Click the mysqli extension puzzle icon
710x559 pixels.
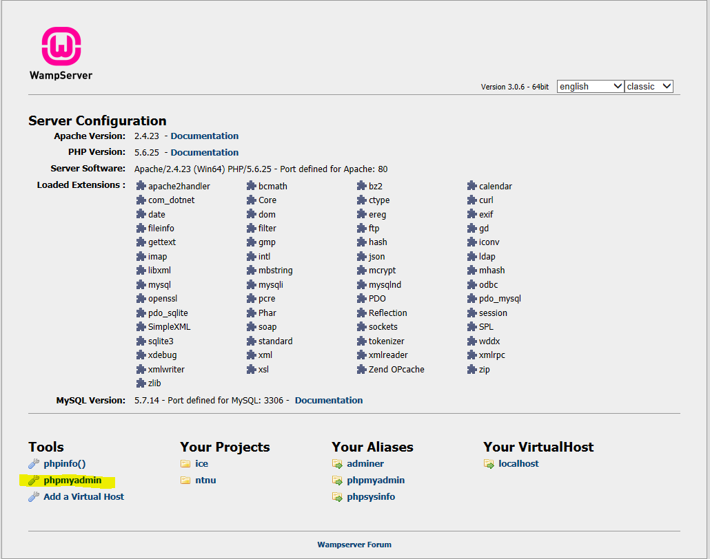(252, 285)
